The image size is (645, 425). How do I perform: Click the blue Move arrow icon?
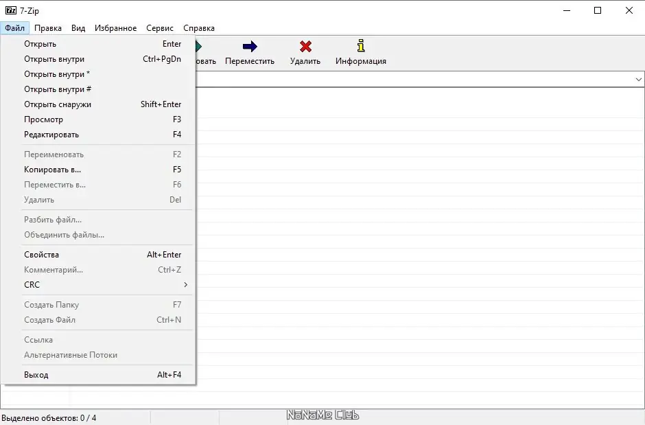pos(250,47)
